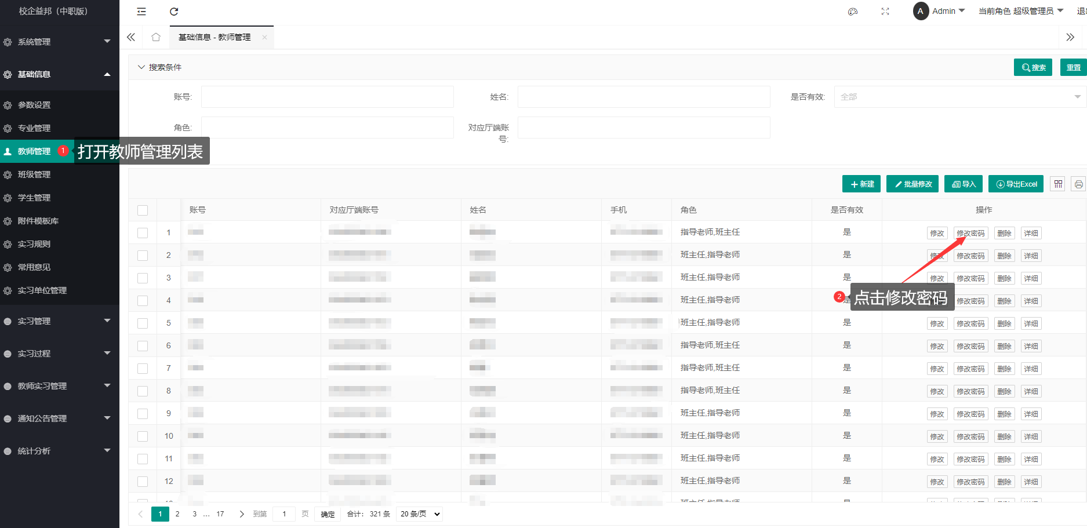Click the refresh icon in top bar
The height and width of the screenshot is (528, 1087).
pos(174,12)
